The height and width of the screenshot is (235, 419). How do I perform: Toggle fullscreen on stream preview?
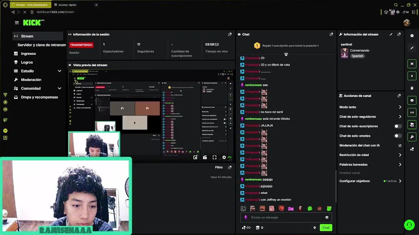click(214, 157)
